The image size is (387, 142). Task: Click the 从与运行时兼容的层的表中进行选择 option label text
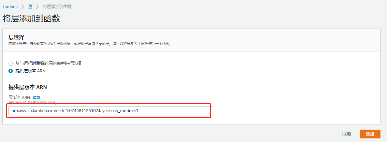48,63
